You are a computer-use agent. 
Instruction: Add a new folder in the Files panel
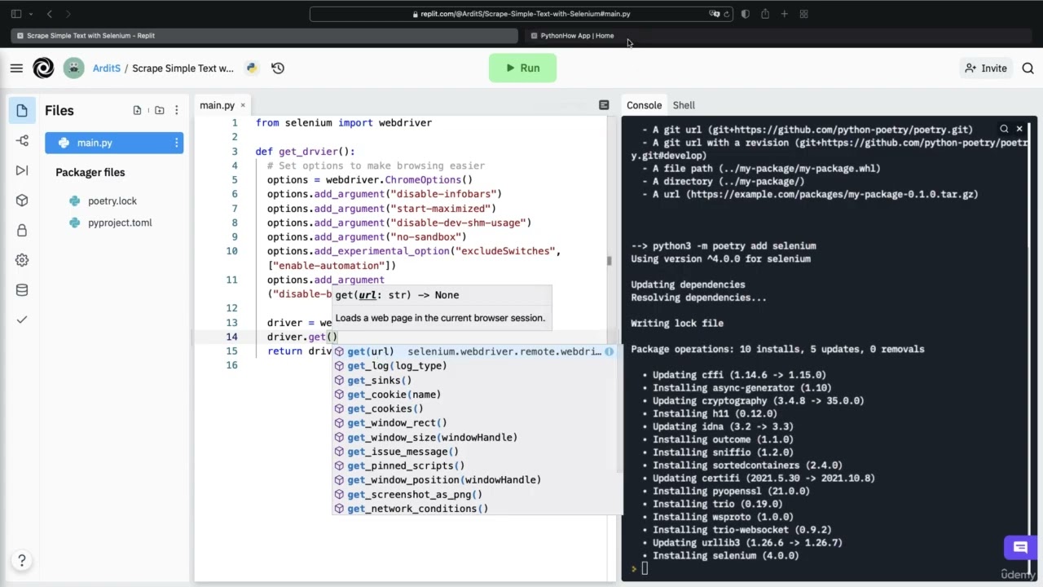coord(159,110)
